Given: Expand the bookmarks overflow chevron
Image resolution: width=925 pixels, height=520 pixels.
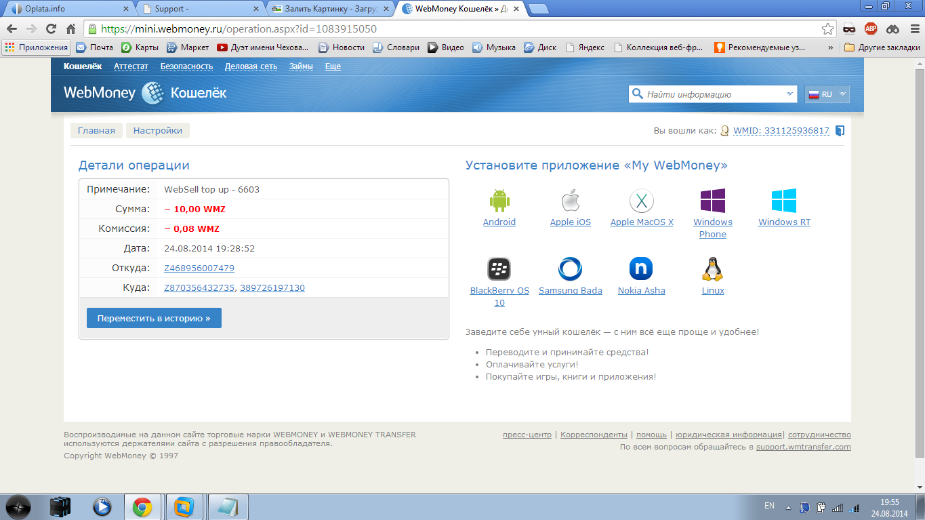Looking at the screenshot, I should [831, 47].
